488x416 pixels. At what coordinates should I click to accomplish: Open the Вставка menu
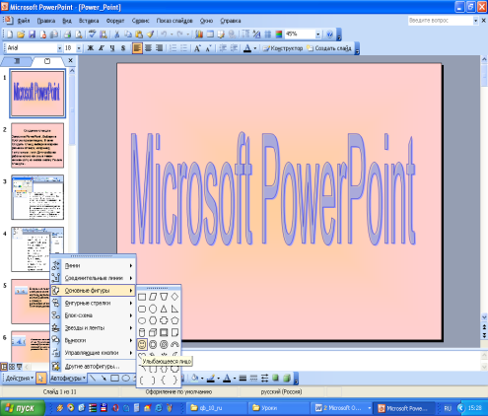point(89,21)
